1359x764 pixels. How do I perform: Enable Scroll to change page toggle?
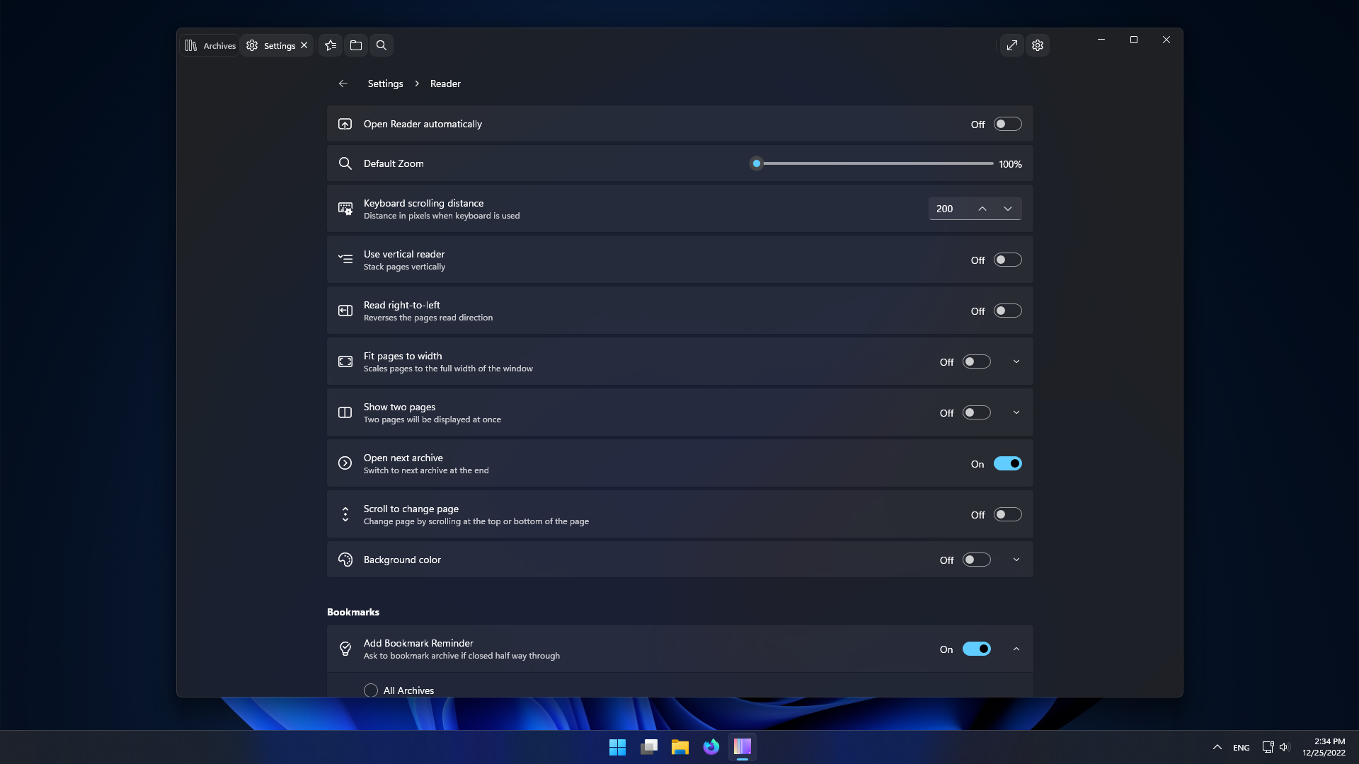point(1007,514)
